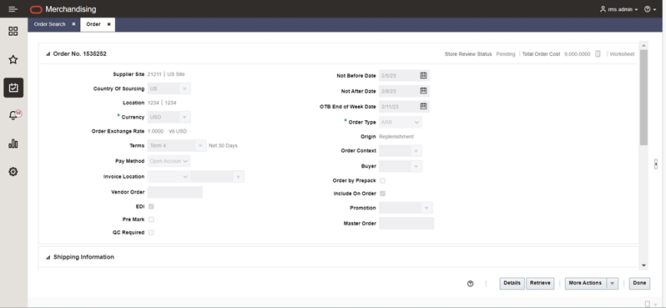Viewport: 666px width, 308px height.
Task: Click the Total Order Cost calculator icon
Action: click(x=598, y=54)
